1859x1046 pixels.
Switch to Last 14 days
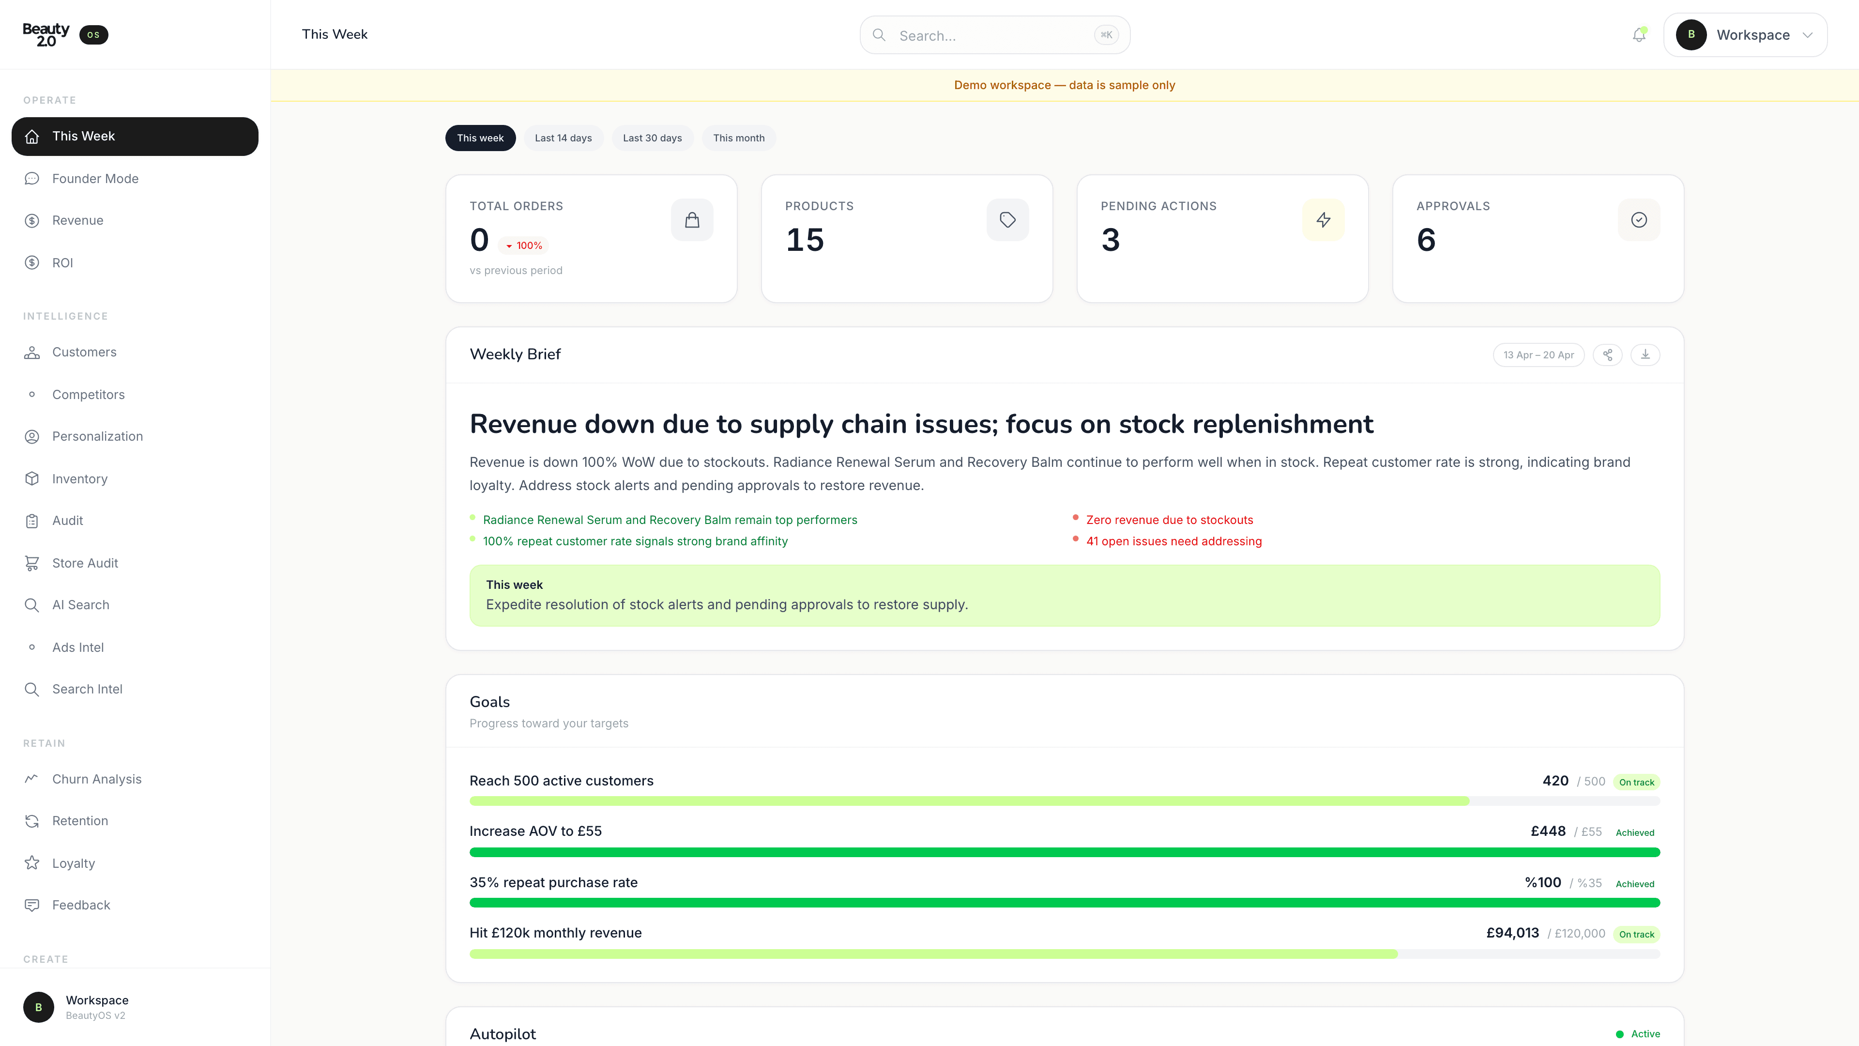(x=564, y=138)
